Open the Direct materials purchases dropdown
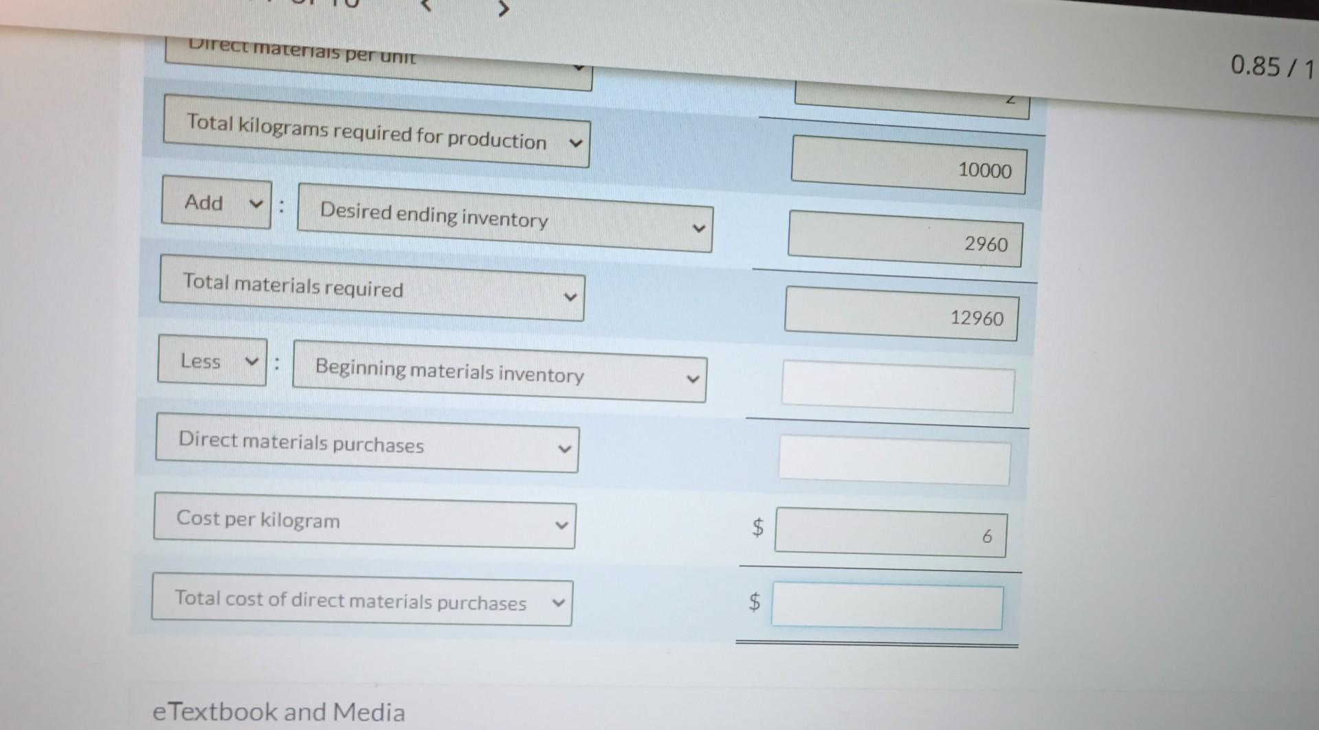This screenshot has height=730, width=1319. pos(367,443)
